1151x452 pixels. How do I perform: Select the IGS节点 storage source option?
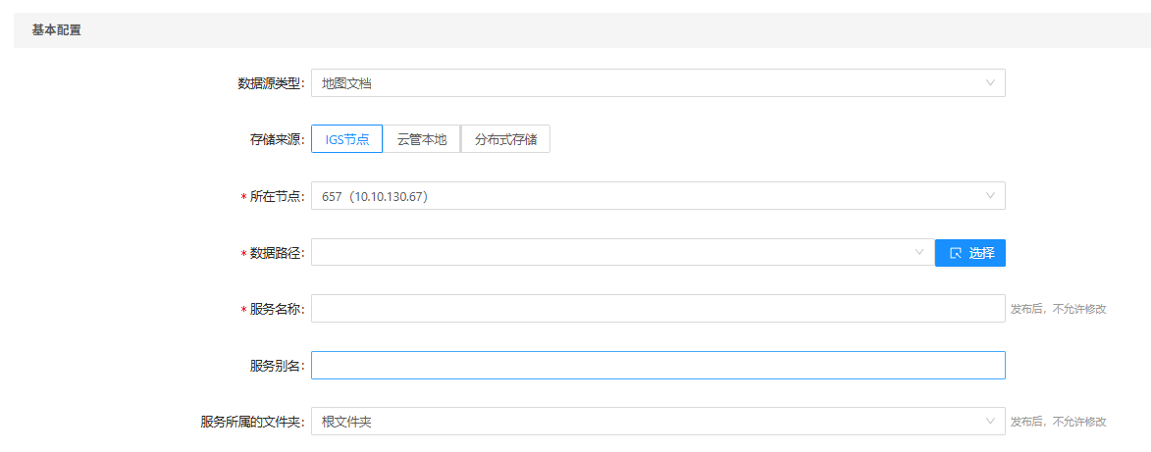pos(347,139)
